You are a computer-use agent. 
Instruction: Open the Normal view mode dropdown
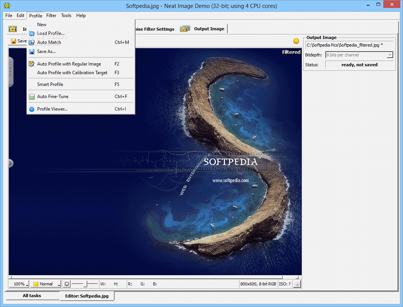(x=47, y=284)
